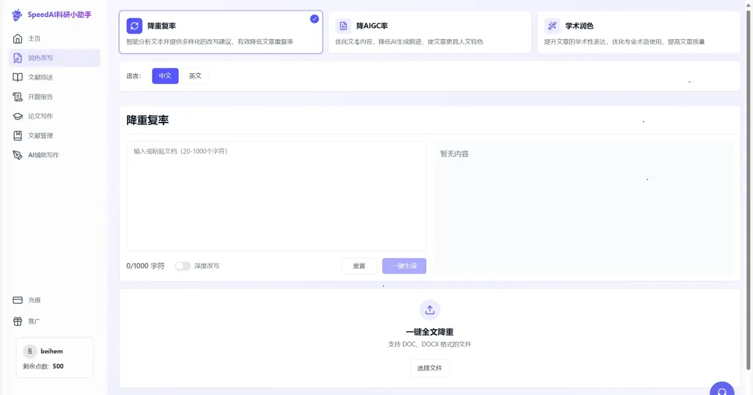Switch to the 降AIGC率 mode card
This screenshot has width=753, height=395.
(x=430, y=32)
